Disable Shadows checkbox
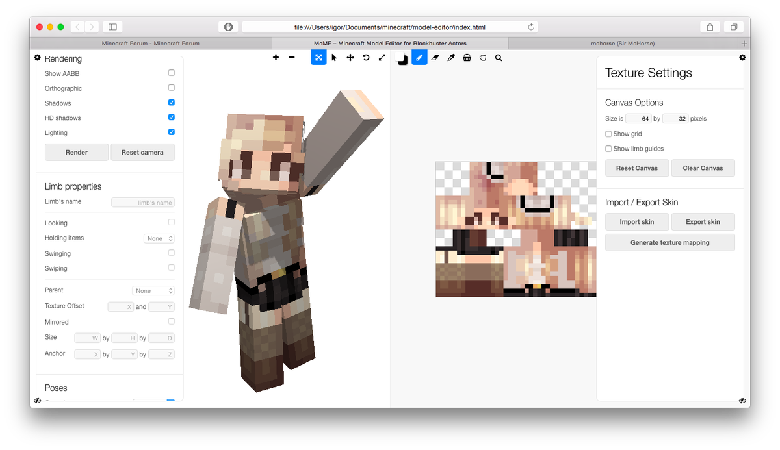 click(x=172, y=103)
